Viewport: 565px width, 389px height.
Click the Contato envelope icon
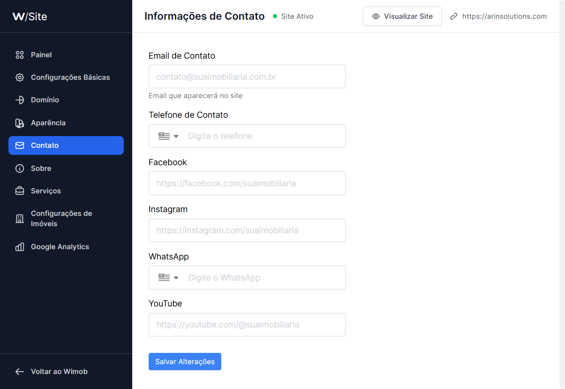(20, 145)
